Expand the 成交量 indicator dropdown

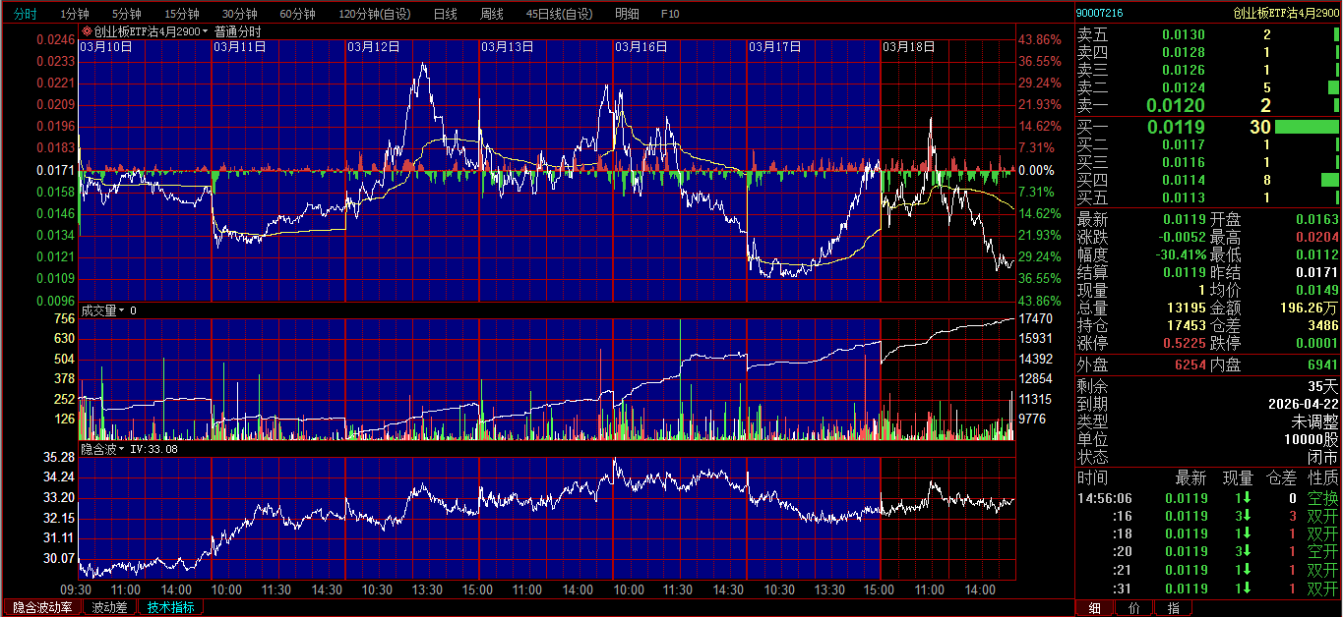[x=122, y=310]
